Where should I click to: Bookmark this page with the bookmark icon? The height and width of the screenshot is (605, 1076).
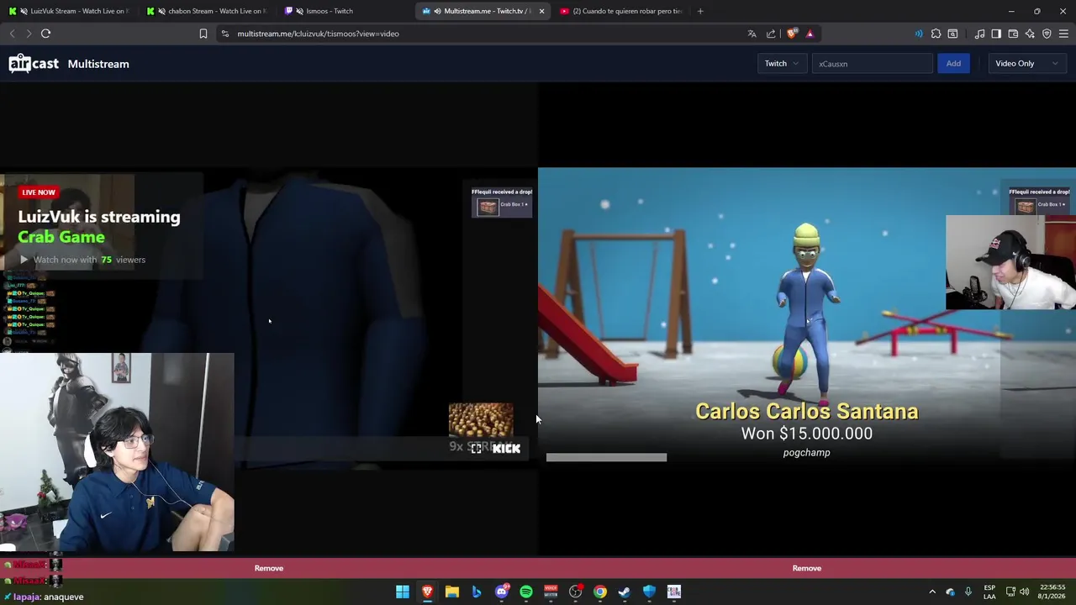[203, 34]
